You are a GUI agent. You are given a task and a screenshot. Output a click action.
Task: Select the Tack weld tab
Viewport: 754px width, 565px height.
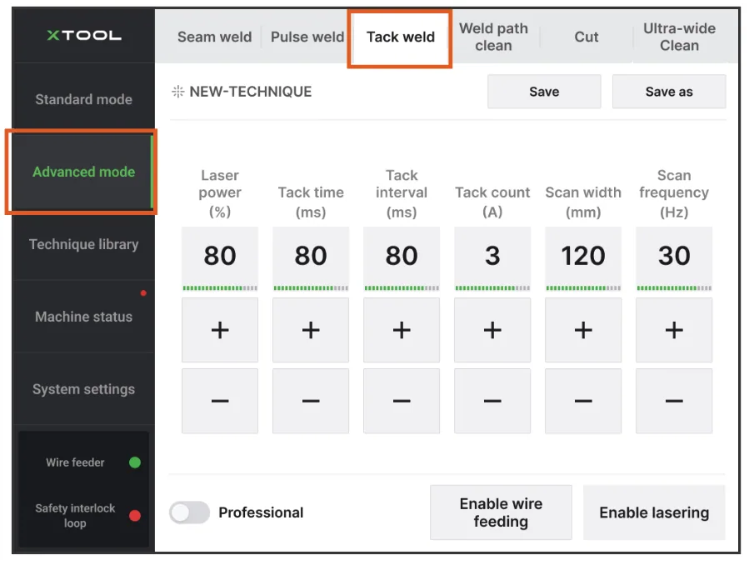pyautogui.click(x=400, y=37)
